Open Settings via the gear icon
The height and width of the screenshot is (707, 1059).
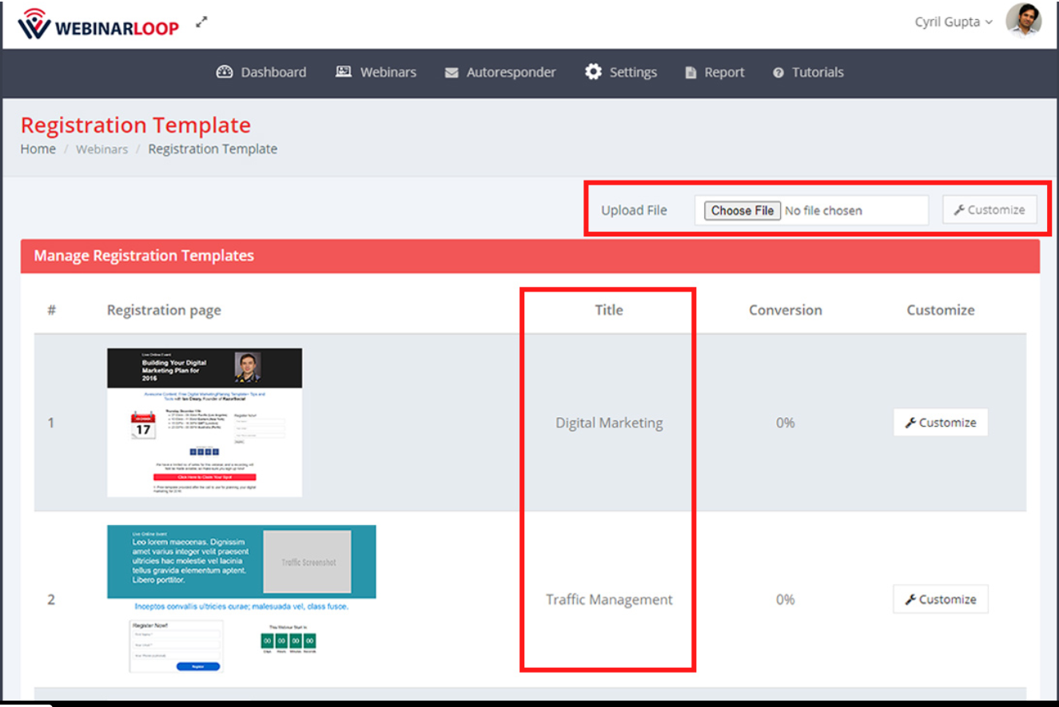593,71
